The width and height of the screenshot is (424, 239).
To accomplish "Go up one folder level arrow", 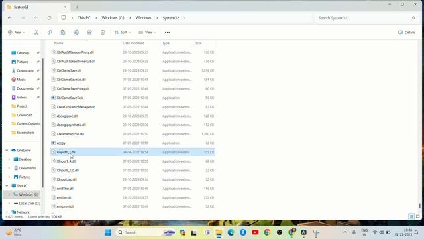I will (36, 18).
